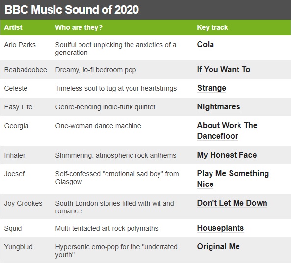
Task: Click the Squid description text
Action: 106,228
